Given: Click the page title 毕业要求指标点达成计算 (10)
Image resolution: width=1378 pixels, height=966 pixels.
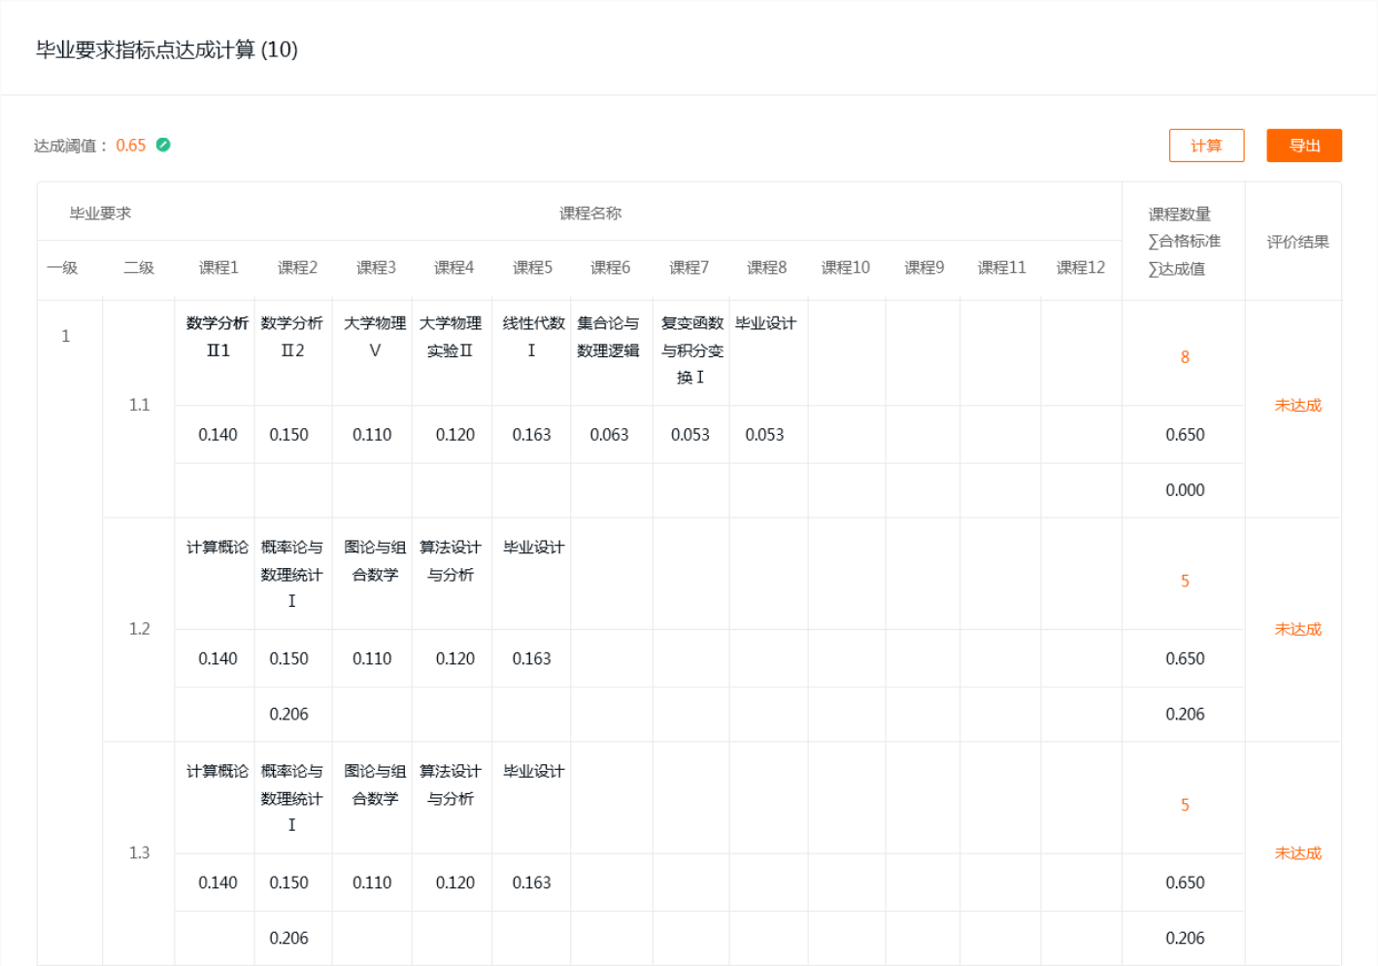Looking at the screenshot, I should 167,50.
